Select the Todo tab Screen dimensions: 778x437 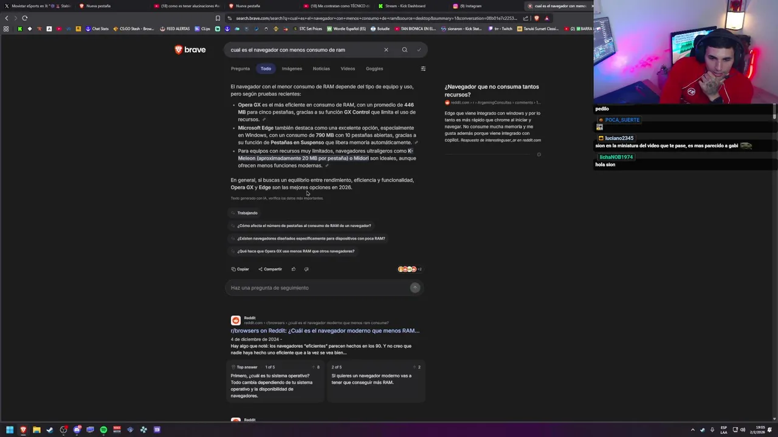[266, 69]
